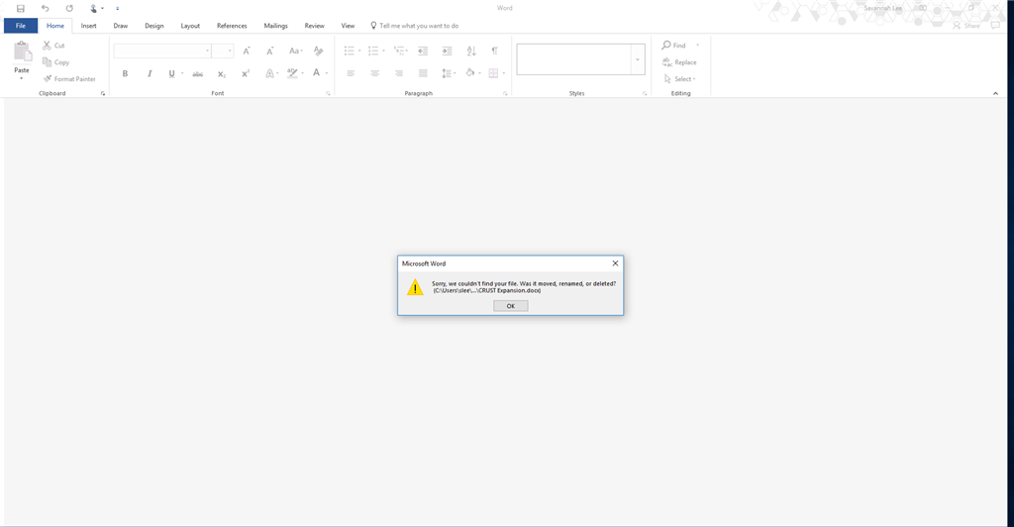Viewport: 1014px width, 527px height.
Task: Click the Bullets list icon
Action: point(350,51)
